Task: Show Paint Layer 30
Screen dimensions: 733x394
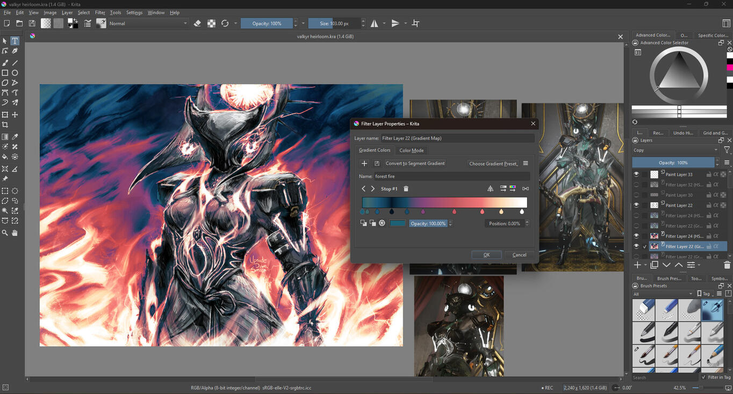Action: point(636,195)
